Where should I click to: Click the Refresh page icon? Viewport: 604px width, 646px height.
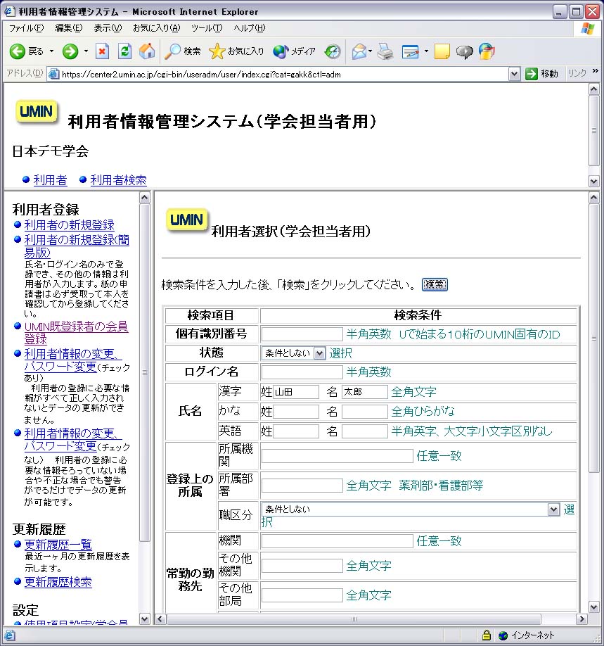(124, 51)
